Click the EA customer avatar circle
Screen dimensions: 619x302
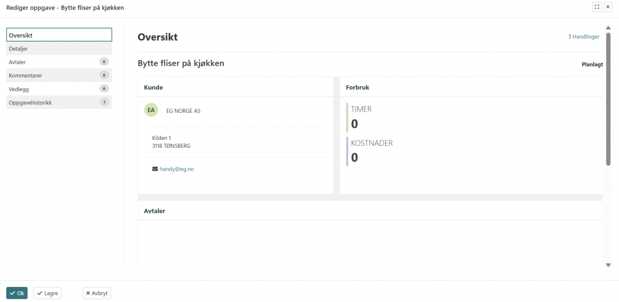pos(151,110)
